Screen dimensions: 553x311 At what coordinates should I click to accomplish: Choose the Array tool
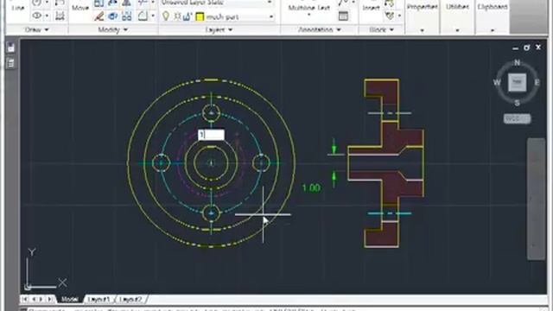click(127, 16)
